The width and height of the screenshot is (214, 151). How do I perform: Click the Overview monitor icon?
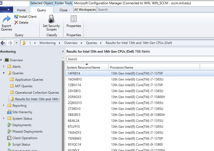tap(7, 60)
